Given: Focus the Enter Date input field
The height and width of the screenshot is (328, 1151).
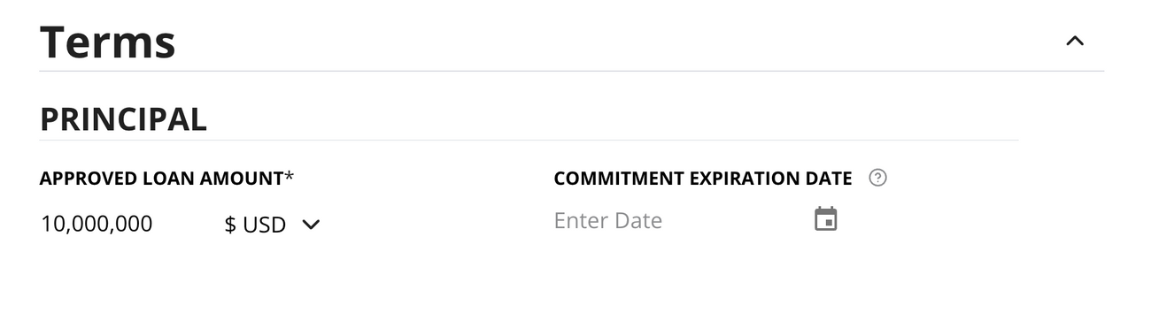Looking at the screenshot, I should point(678,220).
